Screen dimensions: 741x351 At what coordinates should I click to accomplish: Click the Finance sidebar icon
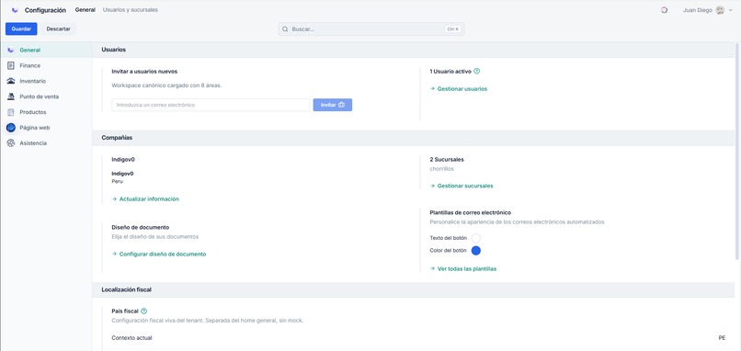11,65
